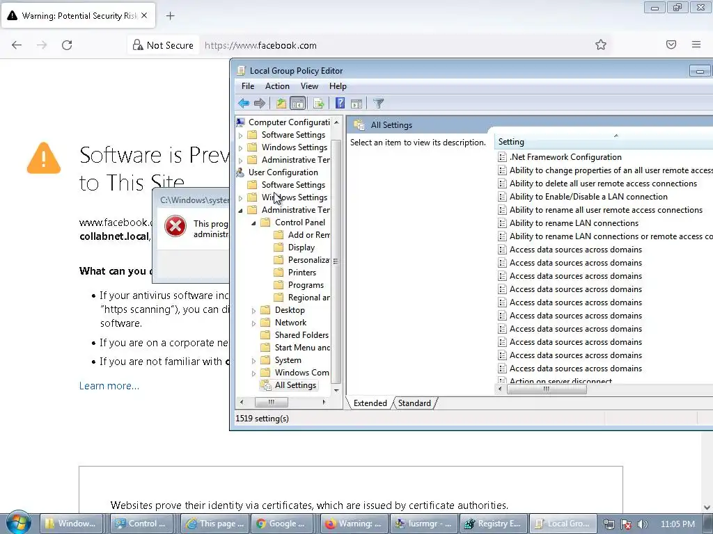Click the filter funnel icon
This screenshot has width=713, height=534.
(378, 104)
